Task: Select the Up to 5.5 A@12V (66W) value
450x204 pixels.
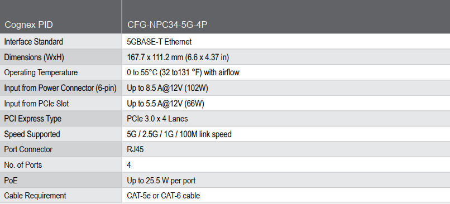Action: pyautogui.click(x=166, y=104)
